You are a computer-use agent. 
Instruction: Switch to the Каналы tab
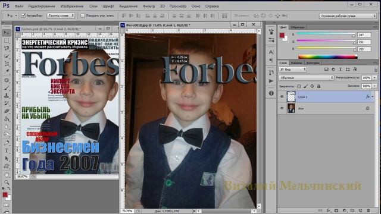click(x=296, y=63)
